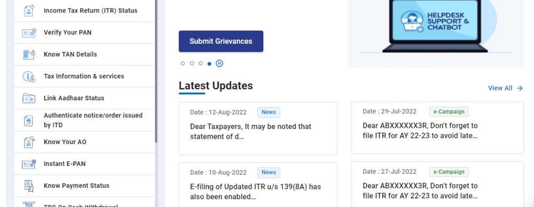Click e-Campaign tag on 29-Jul-2022 update

tap(449, 111)
